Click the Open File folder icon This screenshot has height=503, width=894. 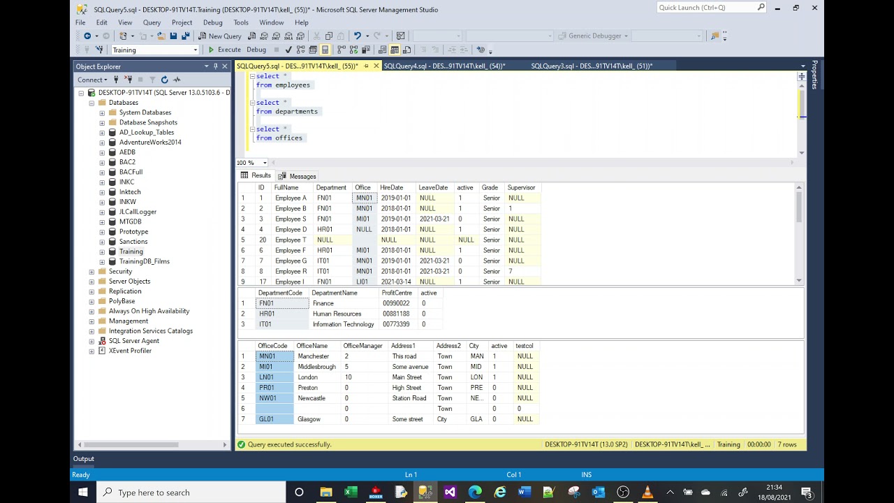161,36
